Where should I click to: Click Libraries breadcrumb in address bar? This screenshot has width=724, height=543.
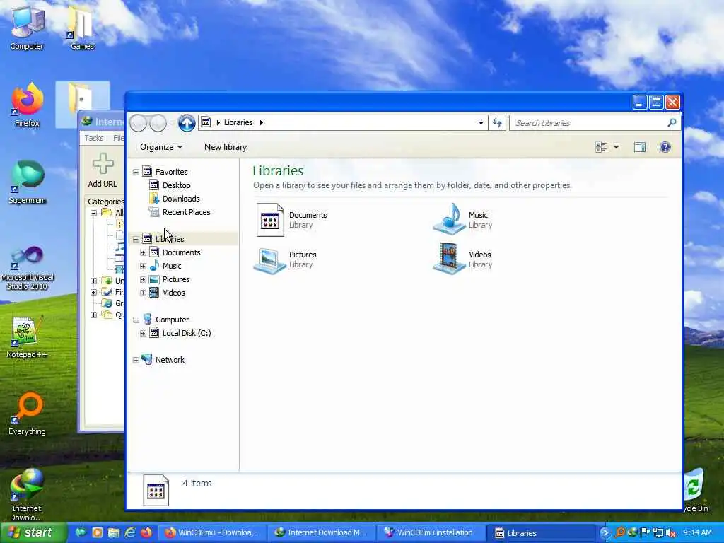(x=238, y=122)
